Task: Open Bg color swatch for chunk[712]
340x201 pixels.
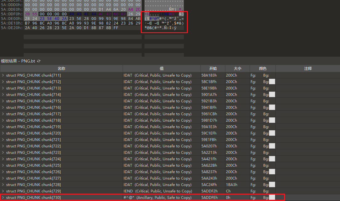Action: pos(272,82)
